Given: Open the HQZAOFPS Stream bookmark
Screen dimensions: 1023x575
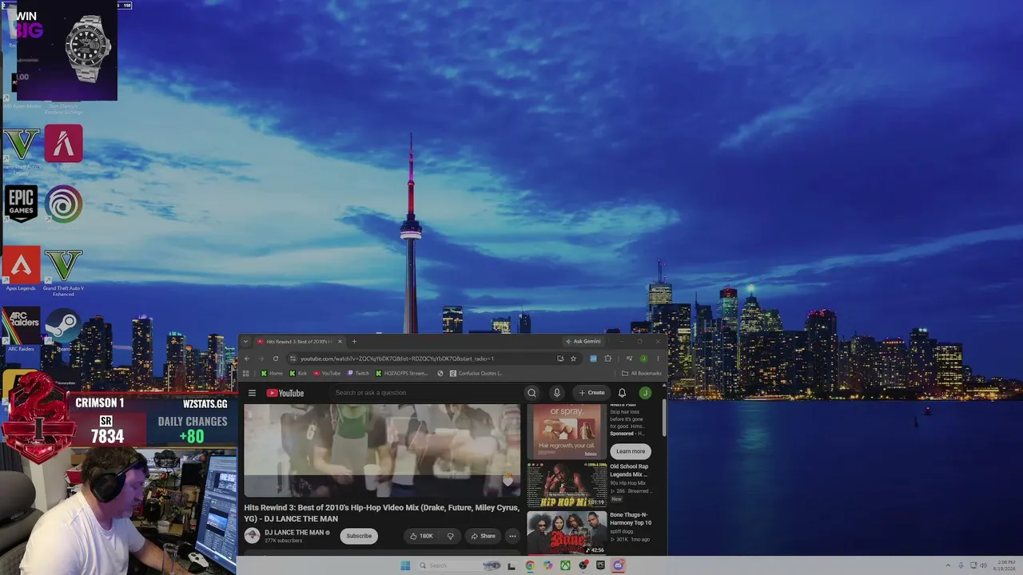Looking at the screenshot, I should click(401, 373).
